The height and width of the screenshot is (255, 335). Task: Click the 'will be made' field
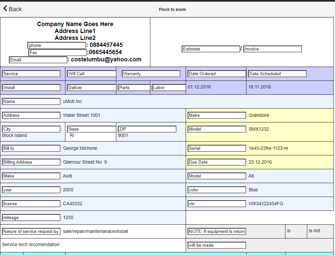tap(217, 245)
